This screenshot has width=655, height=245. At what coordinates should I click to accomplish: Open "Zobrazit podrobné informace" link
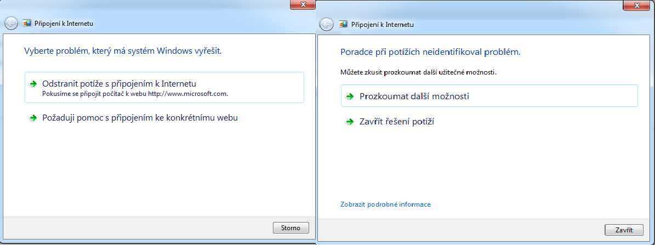click(385, 204)
